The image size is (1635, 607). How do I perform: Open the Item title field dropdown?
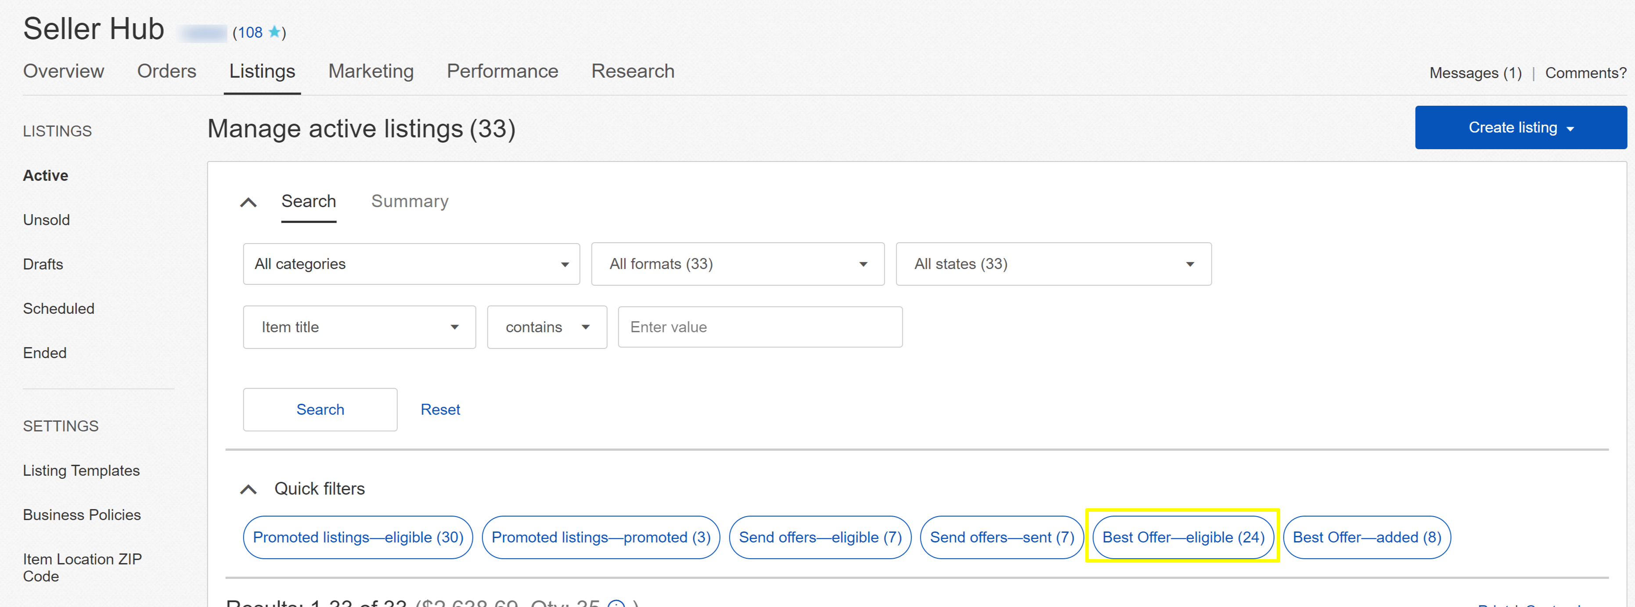(359, 327)
